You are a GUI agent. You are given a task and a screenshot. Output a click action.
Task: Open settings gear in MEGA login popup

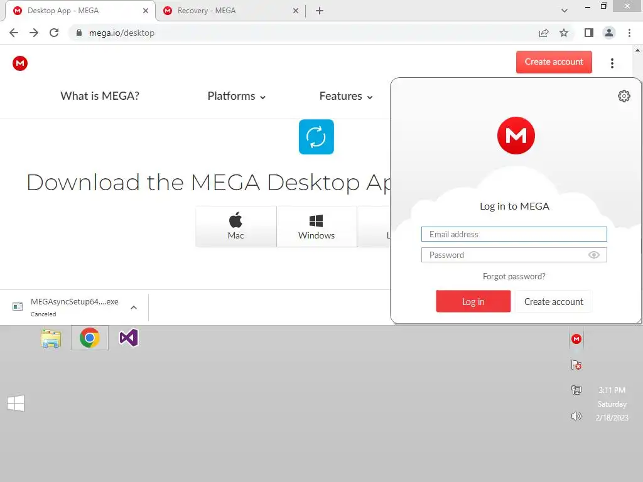tap(624, 96)
